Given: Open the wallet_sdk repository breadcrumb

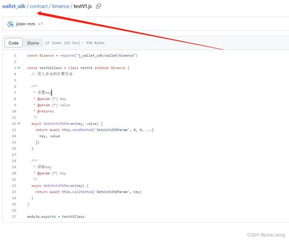Looking at the screenshot, I should (x=14, y=6).
